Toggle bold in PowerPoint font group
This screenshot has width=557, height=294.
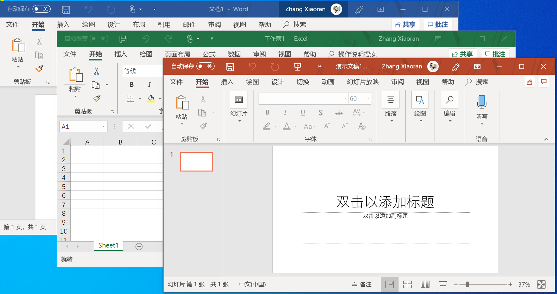click(x=267, y=112)
